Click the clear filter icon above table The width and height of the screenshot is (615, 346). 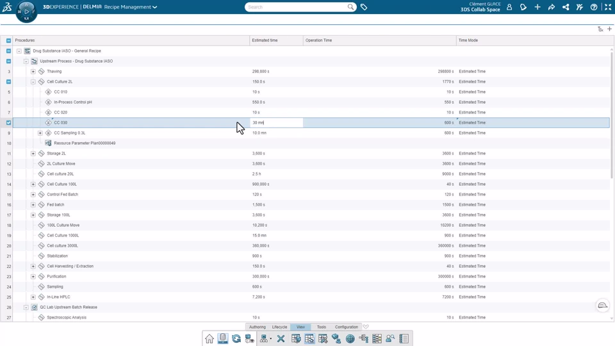(600, 29)
